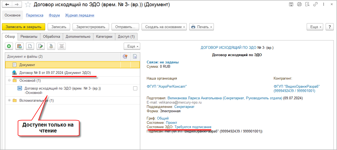Click the back navigation arrow
The width and height of the screenshot is (337, 150).
pos(7,5)
